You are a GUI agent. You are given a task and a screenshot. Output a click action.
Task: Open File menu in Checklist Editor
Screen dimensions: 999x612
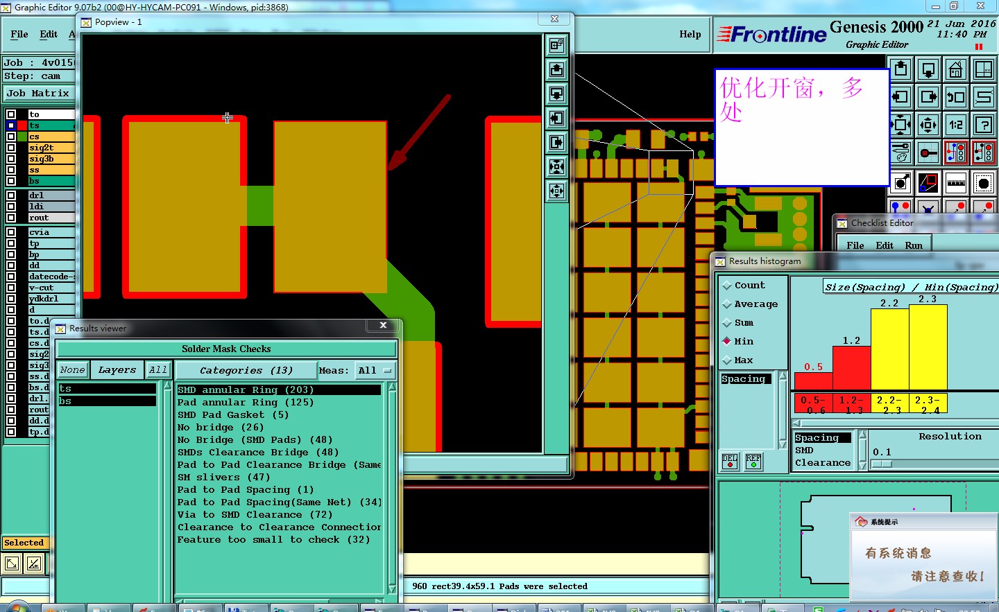pos(855,245)
